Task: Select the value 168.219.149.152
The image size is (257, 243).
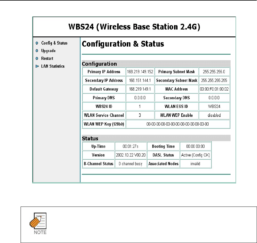Action: point(140,72)
